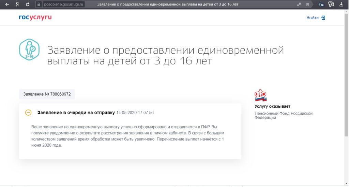Click the Pension Fund ПФР logo
Viewport: 349px width, 187px height.
[261, 95]
